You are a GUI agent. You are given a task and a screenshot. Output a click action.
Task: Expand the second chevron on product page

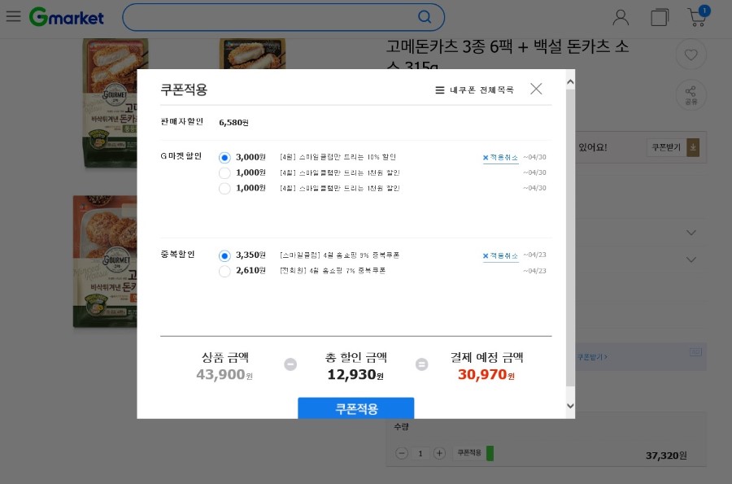[691, 259]
